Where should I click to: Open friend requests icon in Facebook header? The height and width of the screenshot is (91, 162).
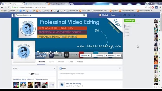click(120, 15)
